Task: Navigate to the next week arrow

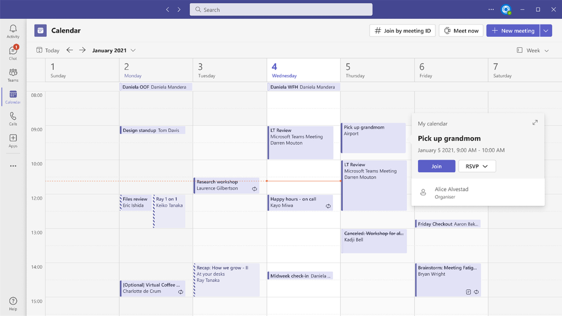Action: click(x=82, y=50)
